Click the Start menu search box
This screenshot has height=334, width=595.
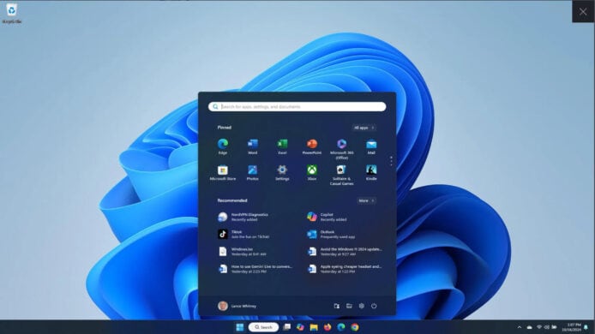click(x=297, y=107)
